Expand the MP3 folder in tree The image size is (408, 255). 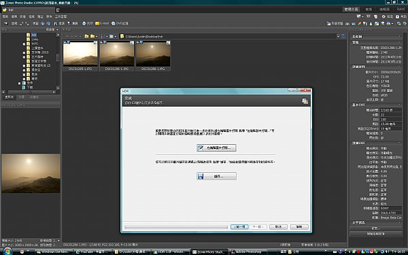[24, 44]
